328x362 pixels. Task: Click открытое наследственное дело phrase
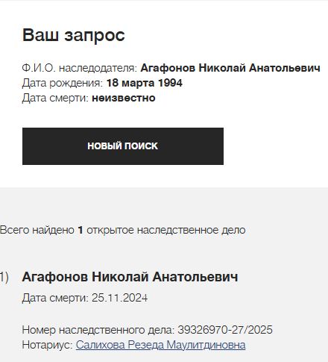point(166,230)
